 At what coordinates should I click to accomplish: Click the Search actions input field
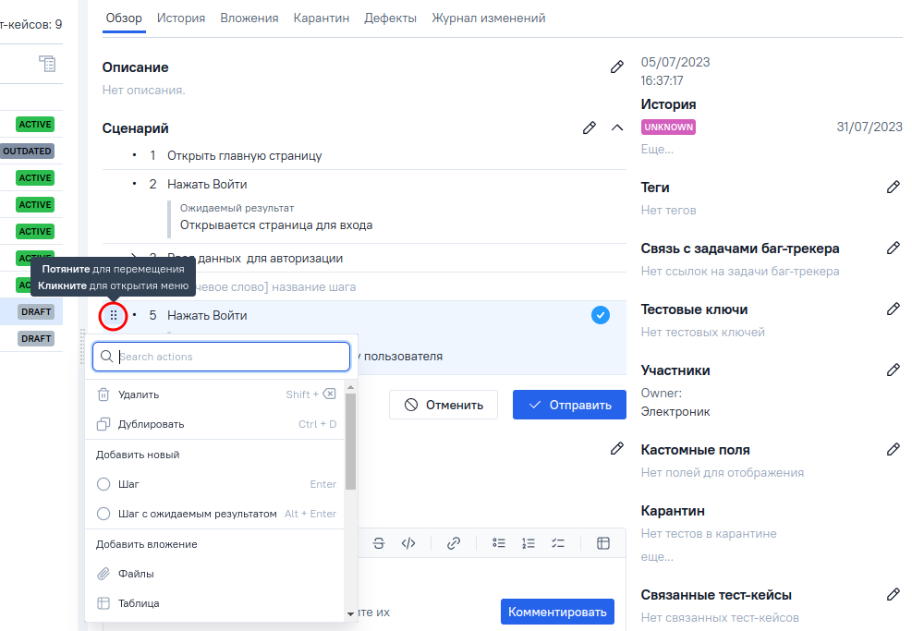click(x=222, y=357)
